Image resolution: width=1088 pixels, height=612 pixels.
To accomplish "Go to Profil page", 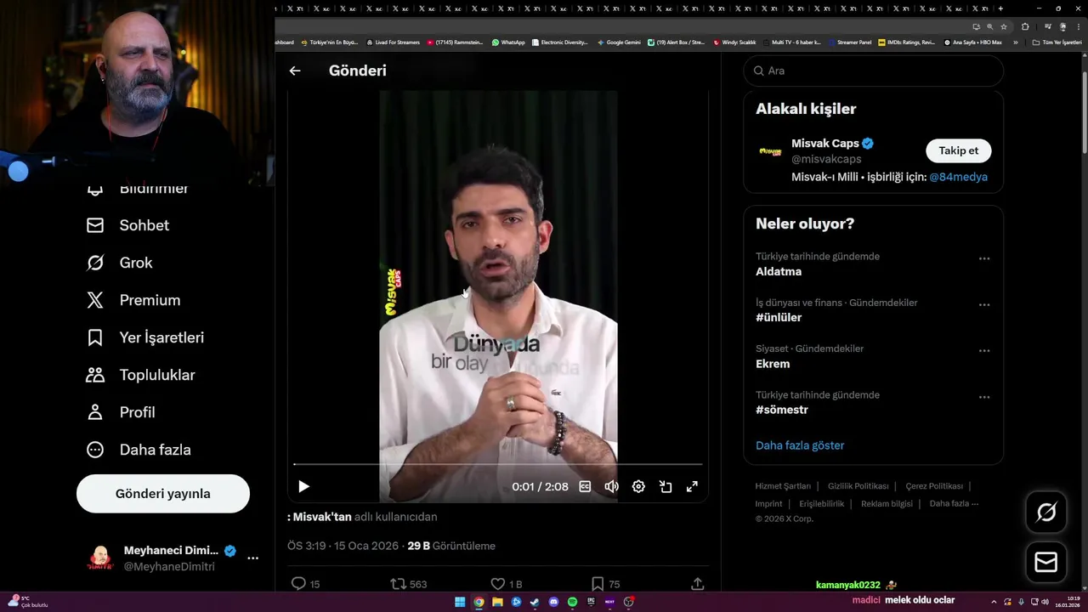I will tap(120, 412).
